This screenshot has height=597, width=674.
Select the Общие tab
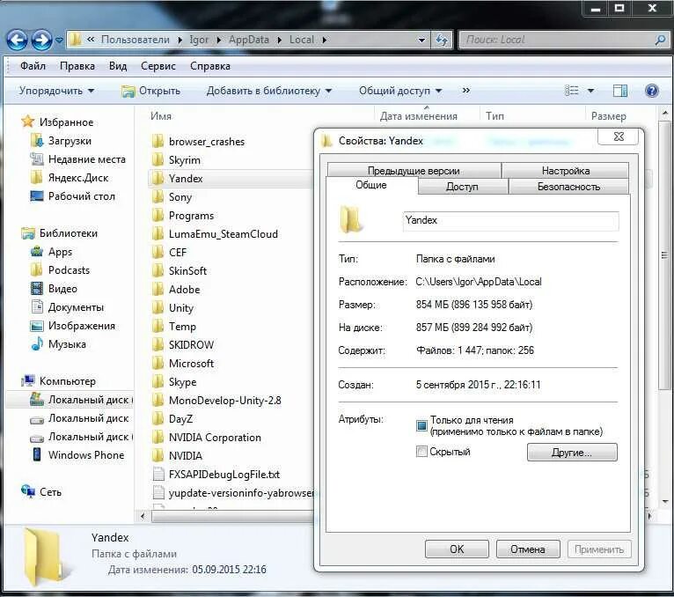pyautogui.click(x=371, y=185)
